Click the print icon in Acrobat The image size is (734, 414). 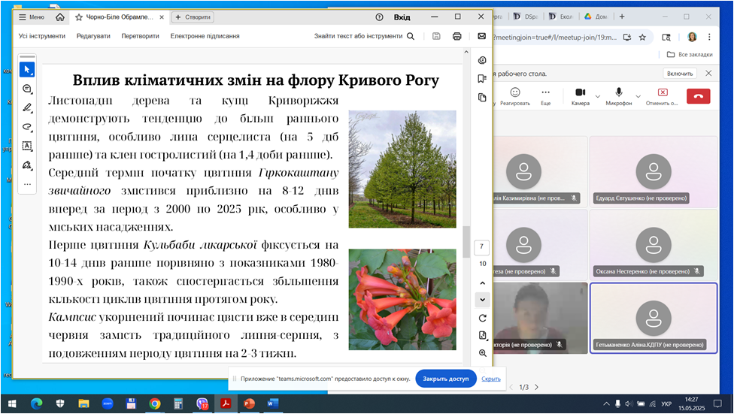(456, 36)
